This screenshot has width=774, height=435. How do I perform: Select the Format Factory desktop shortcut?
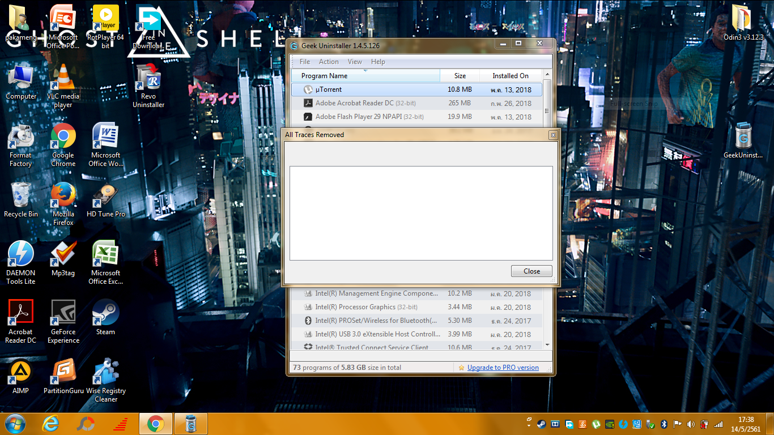[21, 145]
